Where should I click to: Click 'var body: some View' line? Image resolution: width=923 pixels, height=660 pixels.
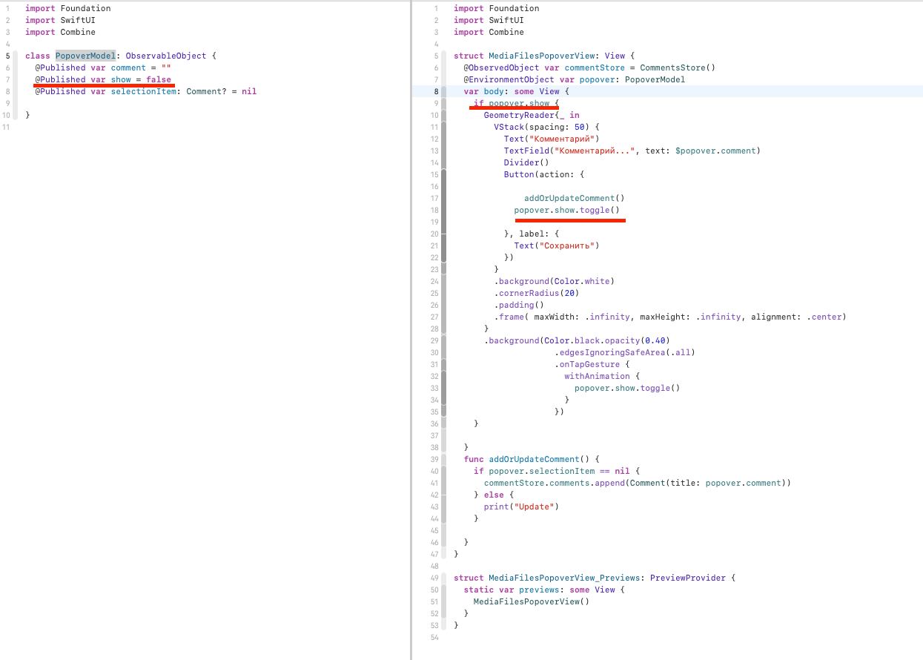[x=517, y=91]
